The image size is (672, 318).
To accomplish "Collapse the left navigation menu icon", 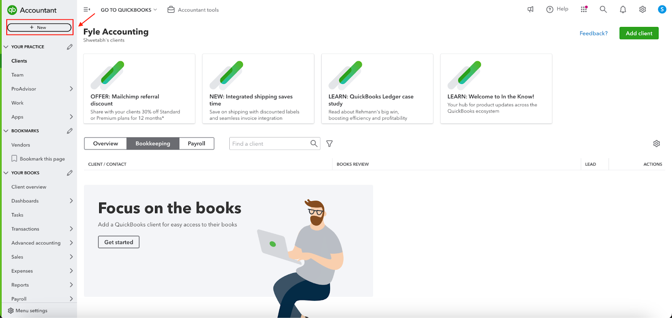I will pyautogui.click(x=87, y=10).
